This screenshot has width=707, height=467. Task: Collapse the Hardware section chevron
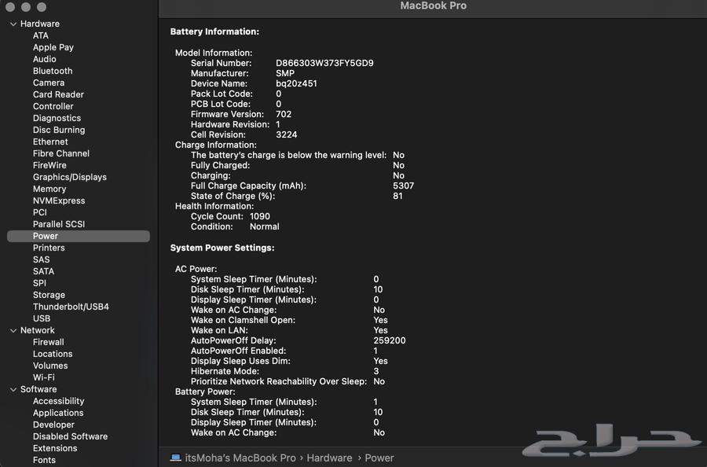pos(13,24)
